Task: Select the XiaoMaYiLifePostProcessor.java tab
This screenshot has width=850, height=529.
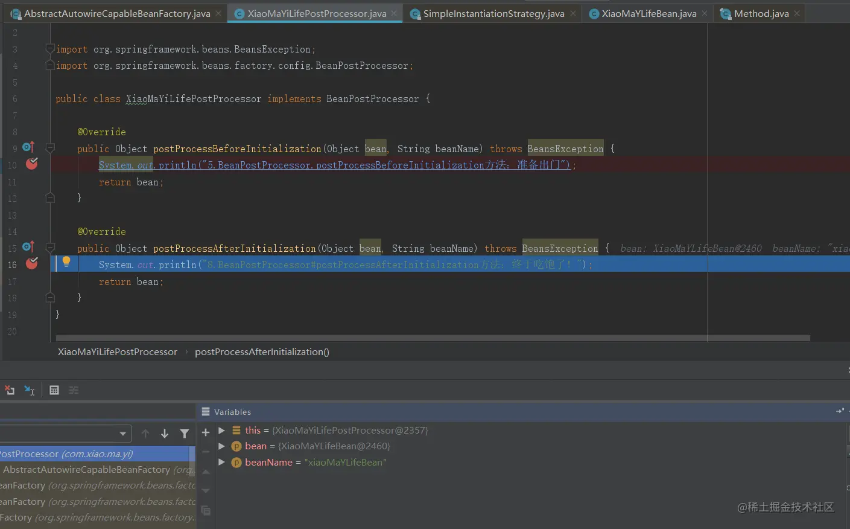Action: click(317, 13)
